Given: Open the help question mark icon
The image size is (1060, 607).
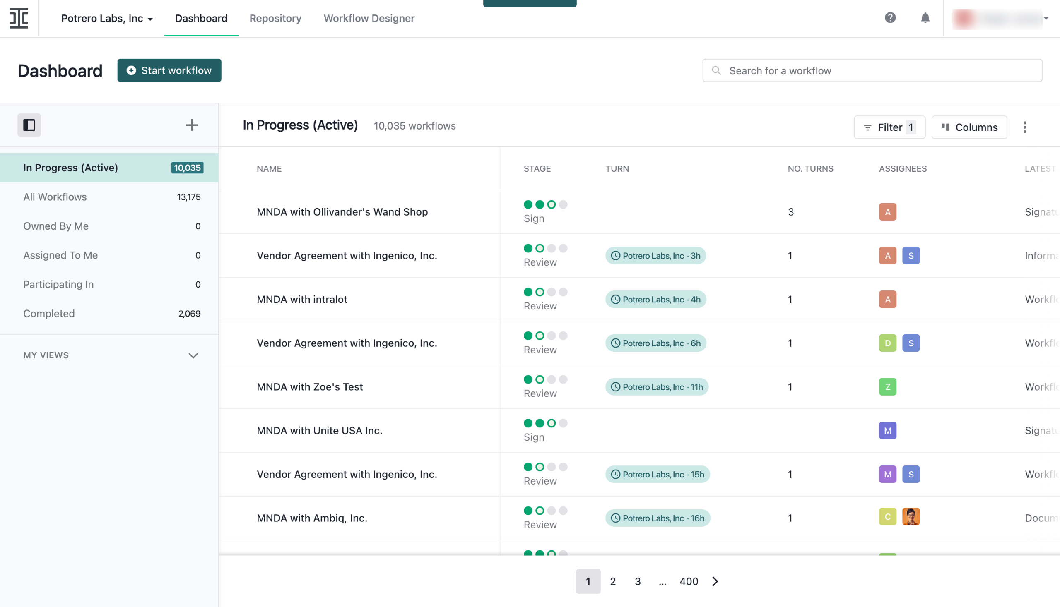Looking at the screenshot, I should pos(890,18).
